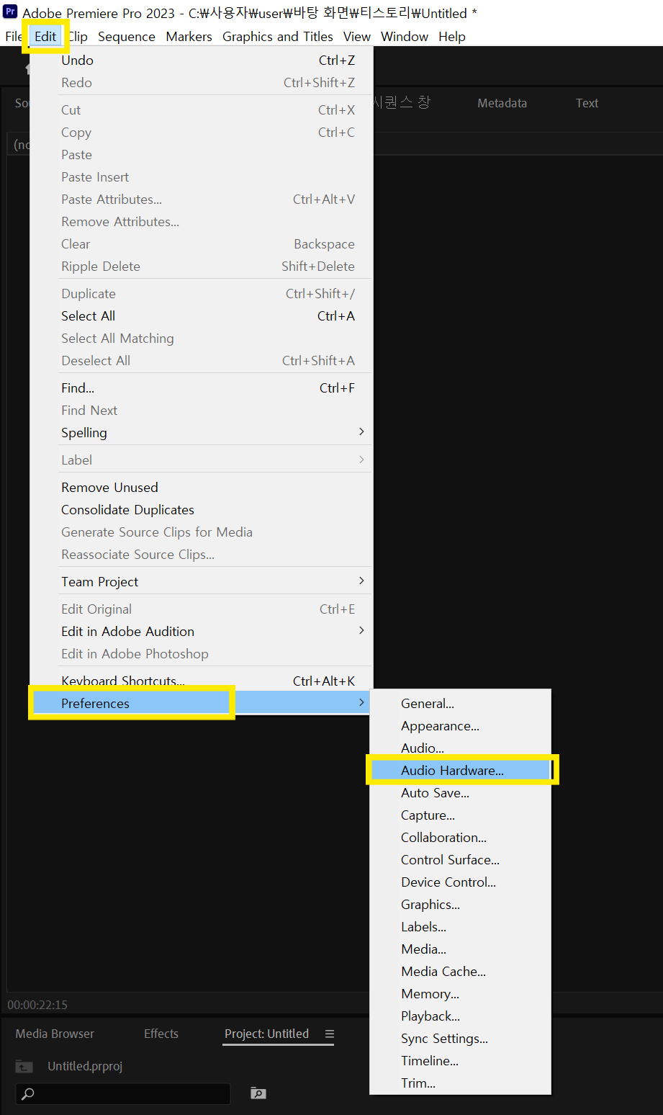The height and width of the screenshot is (1115, 663).
Task: Open Media... preferences
Action: (460, 949)
